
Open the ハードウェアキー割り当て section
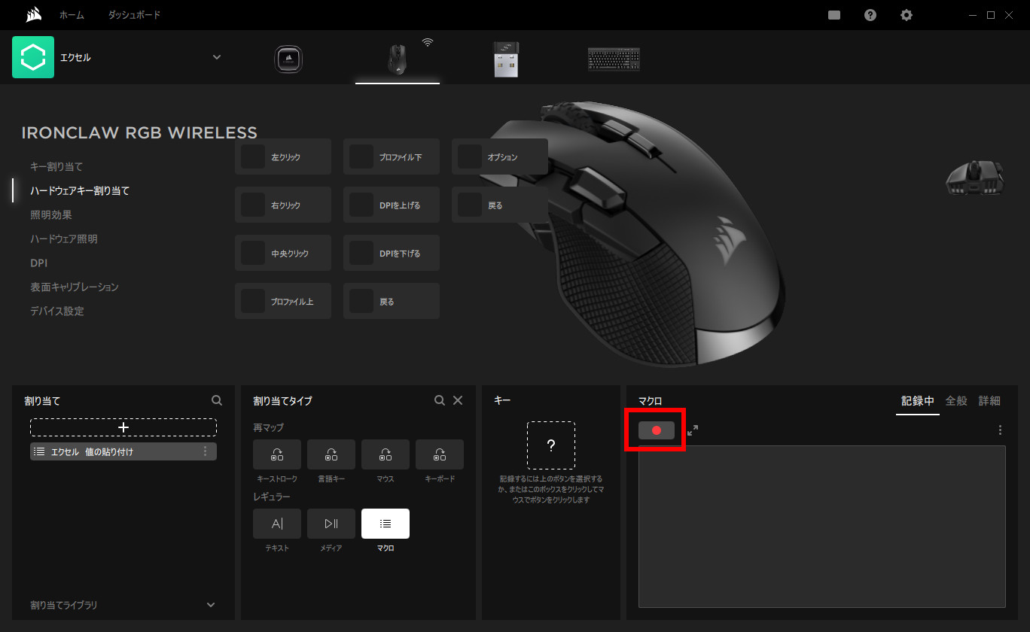80,190
